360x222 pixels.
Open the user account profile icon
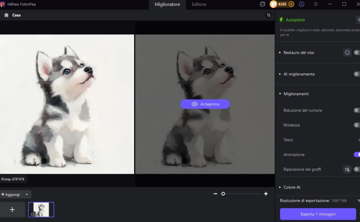(x=301, y=4)
